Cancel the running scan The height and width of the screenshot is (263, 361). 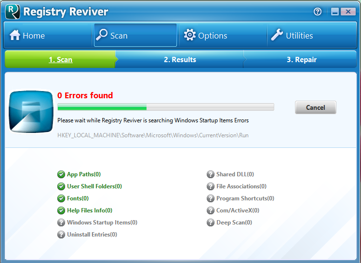click(315, 107)
